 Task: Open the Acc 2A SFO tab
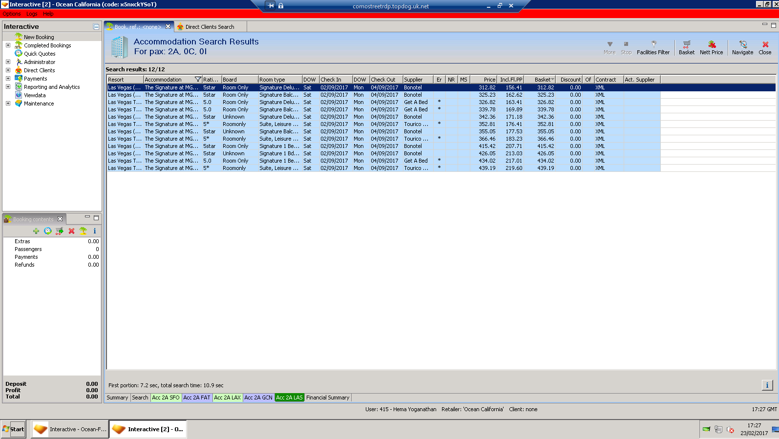click(166, 397)
